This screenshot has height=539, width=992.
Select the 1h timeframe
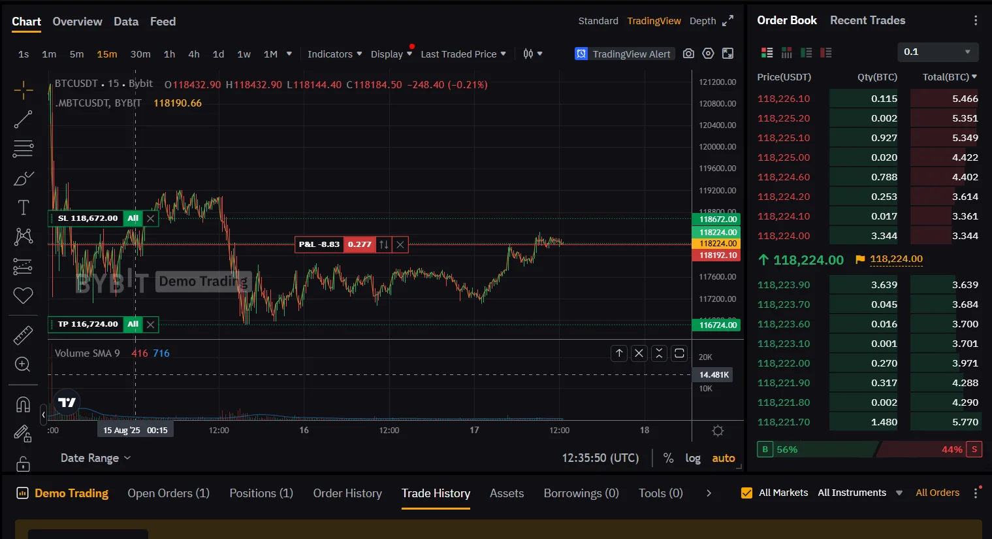pyautogui.click(x=169, y=54)
